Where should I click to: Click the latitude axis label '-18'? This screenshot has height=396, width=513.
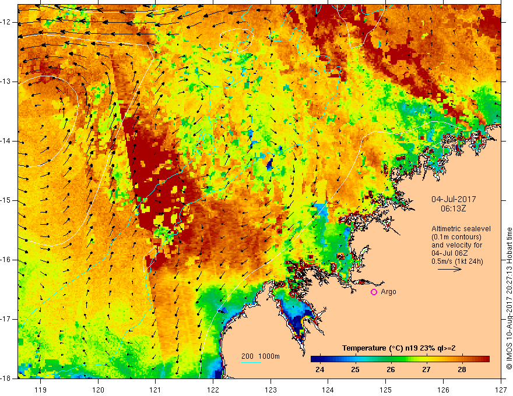(6, 379)
